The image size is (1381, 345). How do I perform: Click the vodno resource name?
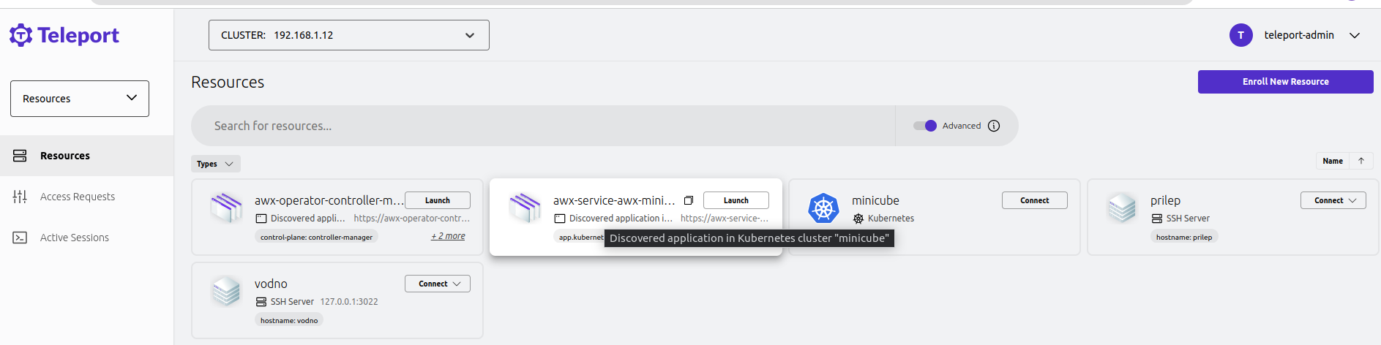(271, 284)
